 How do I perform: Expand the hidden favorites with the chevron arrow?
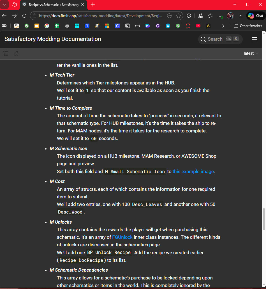click(223, 26)
